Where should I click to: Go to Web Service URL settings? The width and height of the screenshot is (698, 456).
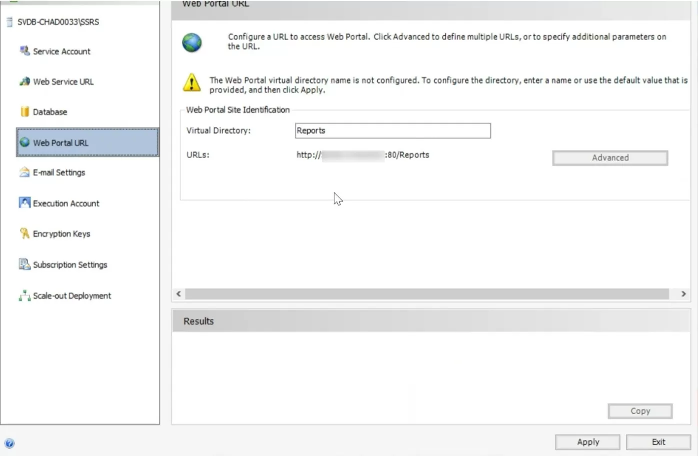(63, 81)
